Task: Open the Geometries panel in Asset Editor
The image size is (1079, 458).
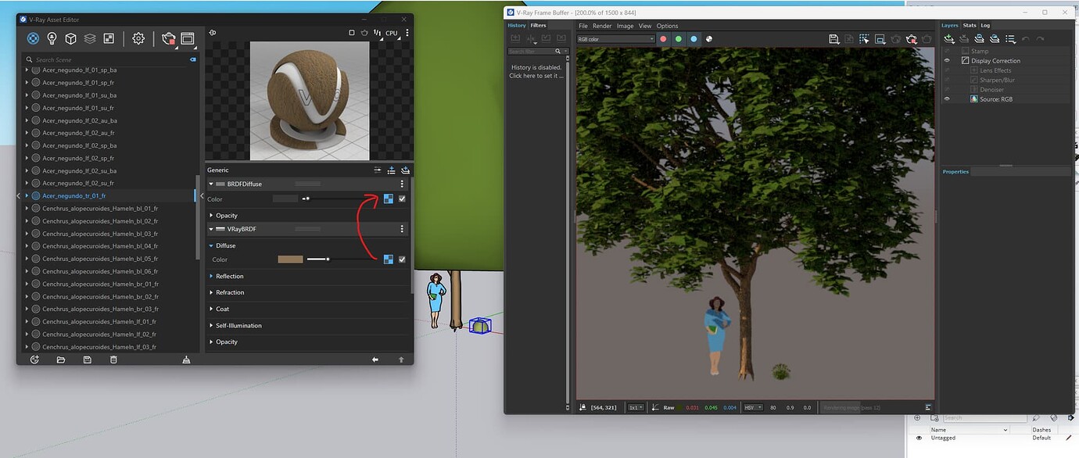Action: coord(70,38)
